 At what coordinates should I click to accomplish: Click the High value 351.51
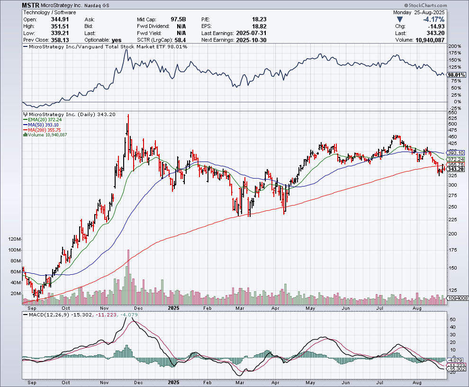coord(60,27)
